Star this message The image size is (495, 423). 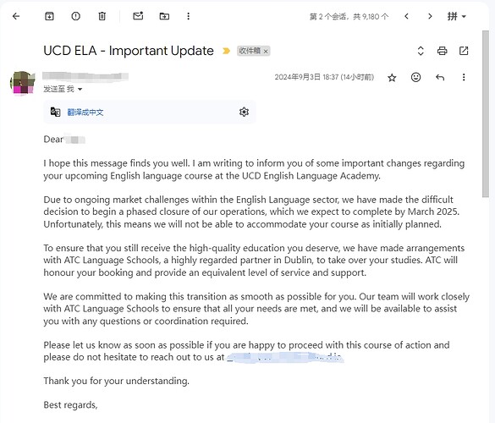[x=392, y=78]
